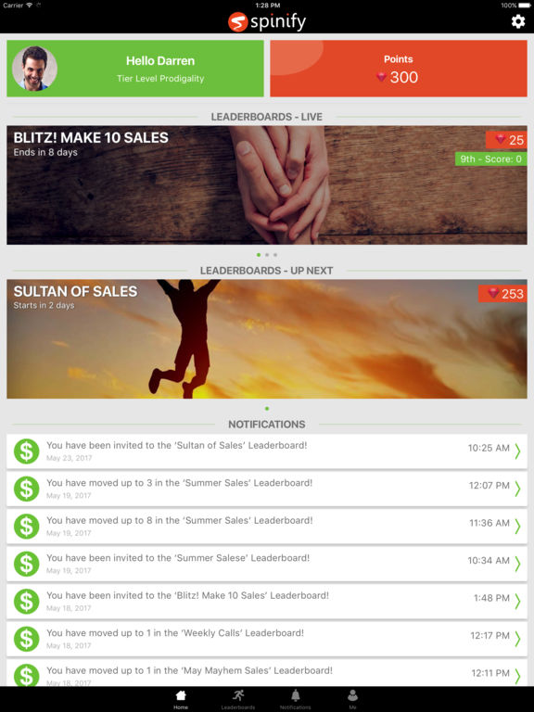Viewport: 534px width, 712px height.
Task: Tap dollar icon of Weekly Calls notification
Action: click(x=26, y=639)
